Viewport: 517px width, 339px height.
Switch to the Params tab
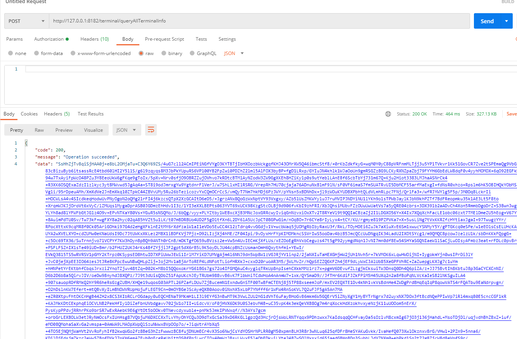[14, 39]
